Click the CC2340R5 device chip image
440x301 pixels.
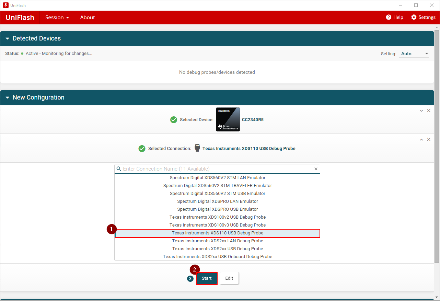228,119
